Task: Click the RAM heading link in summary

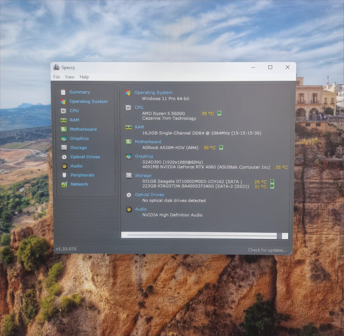Action: [139, 127]
